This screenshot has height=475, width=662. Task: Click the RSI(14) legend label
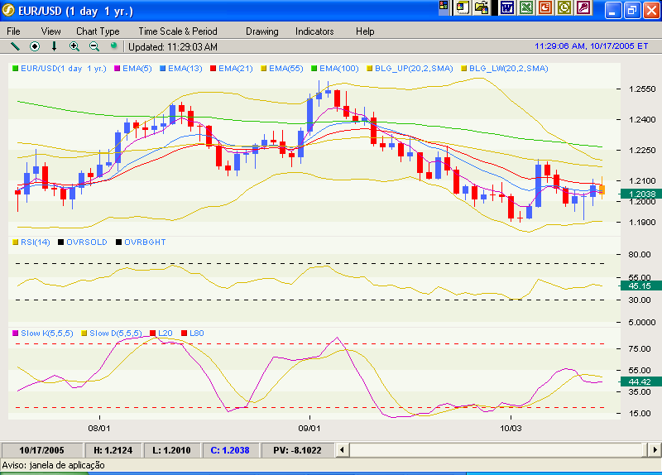(x=35, y=242)
